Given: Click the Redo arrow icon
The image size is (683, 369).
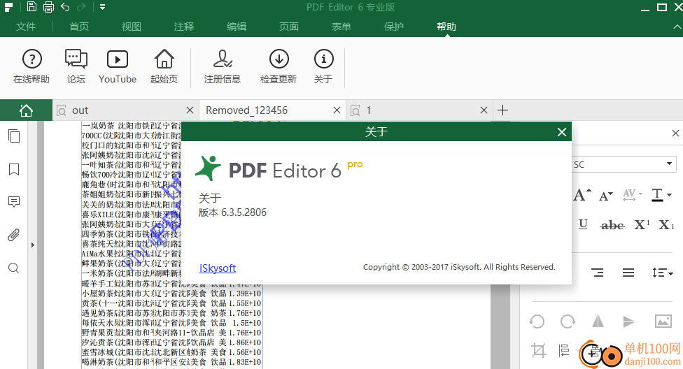Looking at the screenshot, I should pyautogui.click(x=81, y=7).
